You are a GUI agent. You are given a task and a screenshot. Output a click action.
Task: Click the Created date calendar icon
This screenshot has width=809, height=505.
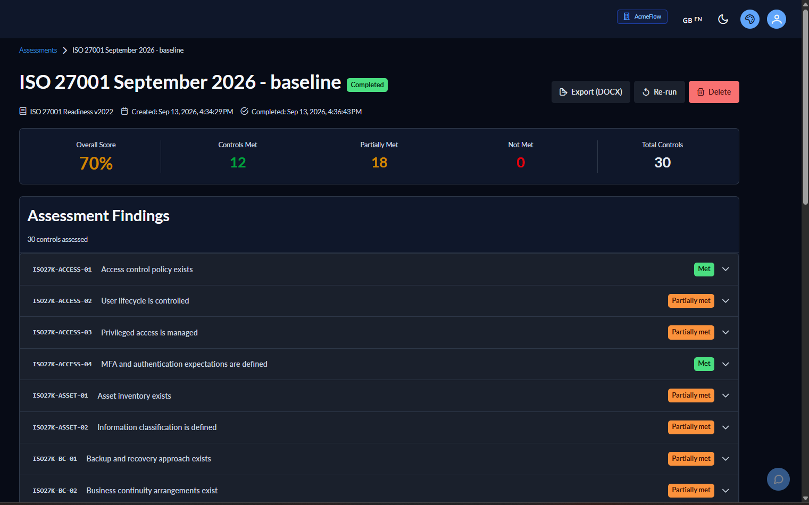click(124, 111)
